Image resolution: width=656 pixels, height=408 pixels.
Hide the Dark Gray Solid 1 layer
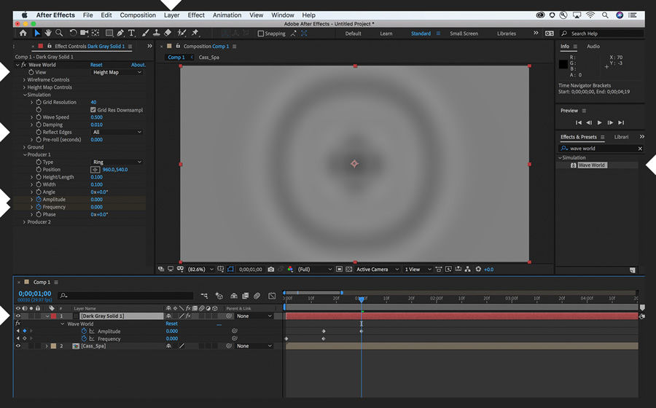pos(18,316)
